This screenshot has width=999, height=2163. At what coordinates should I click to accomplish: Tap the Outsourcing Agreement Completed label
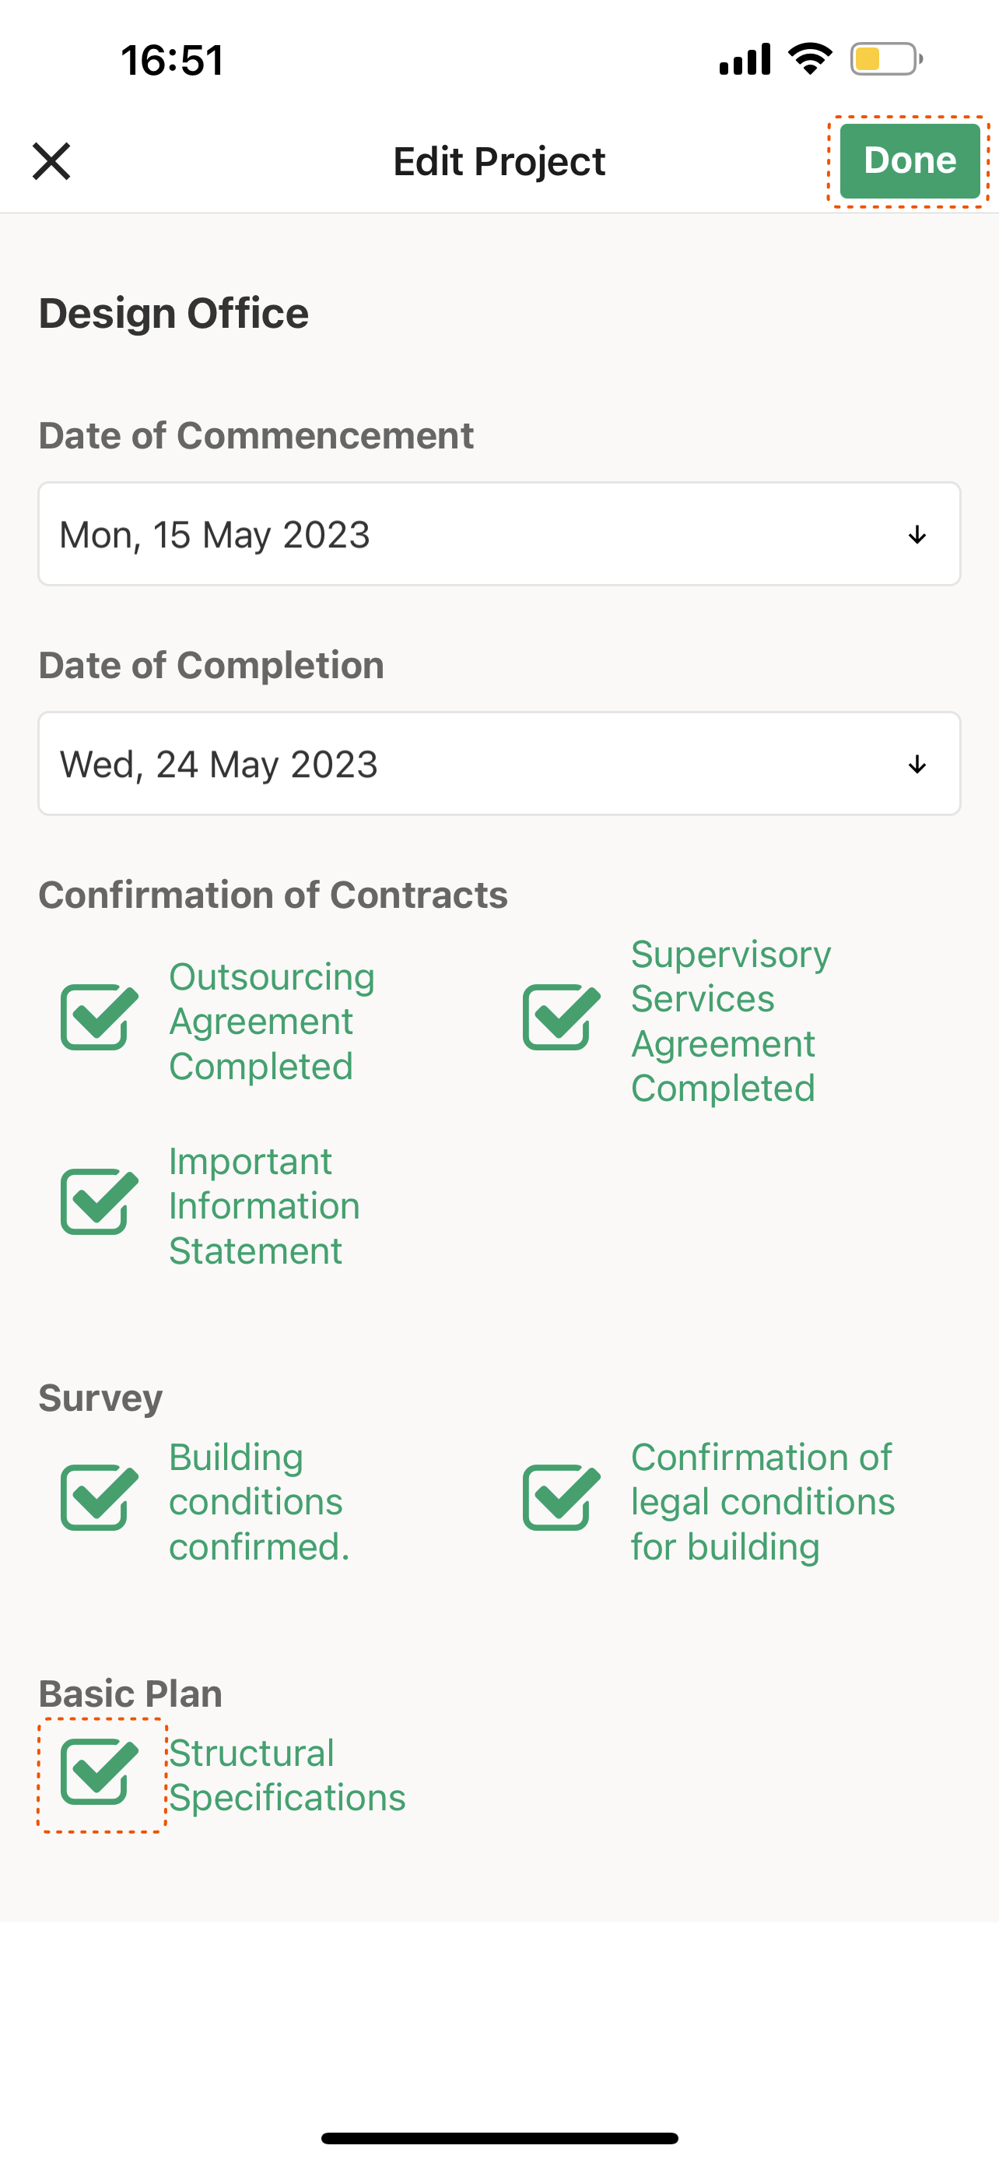[x=272, y=1021]
